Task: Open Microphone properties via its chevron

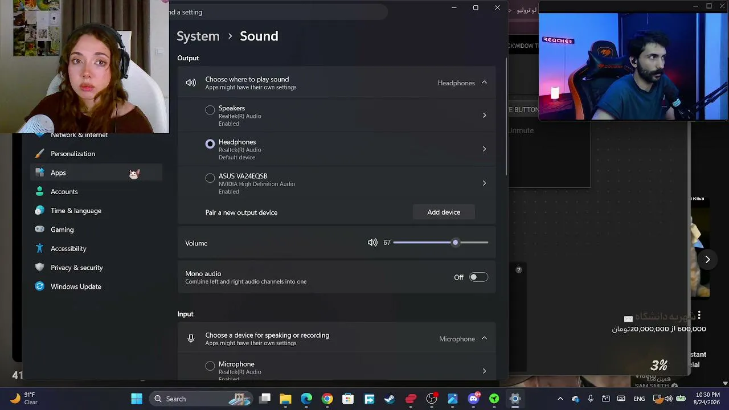Action: coord(484,371)
